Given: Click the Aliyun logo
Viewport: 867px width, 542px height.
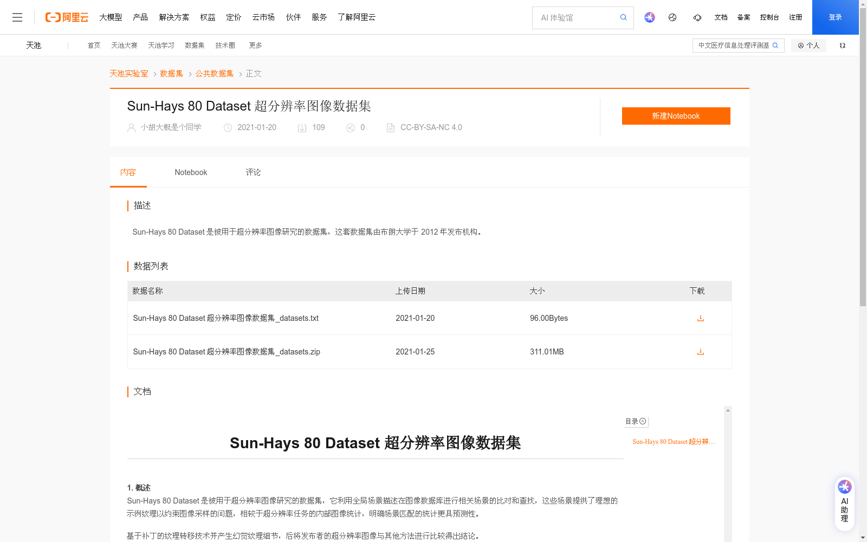Looking at the screenshot, I should coord(67,17).
